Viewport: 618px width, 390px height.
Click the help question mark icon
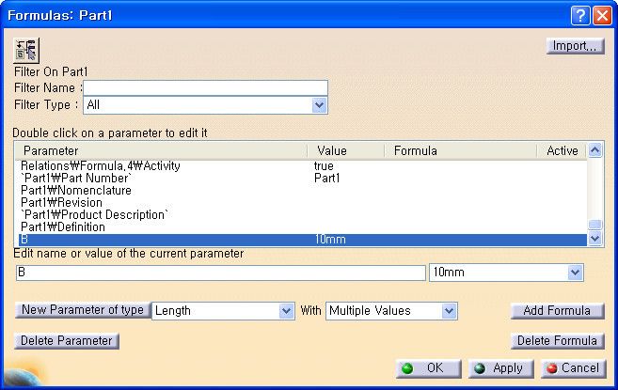pyautogui.click(x=580, y=16)
